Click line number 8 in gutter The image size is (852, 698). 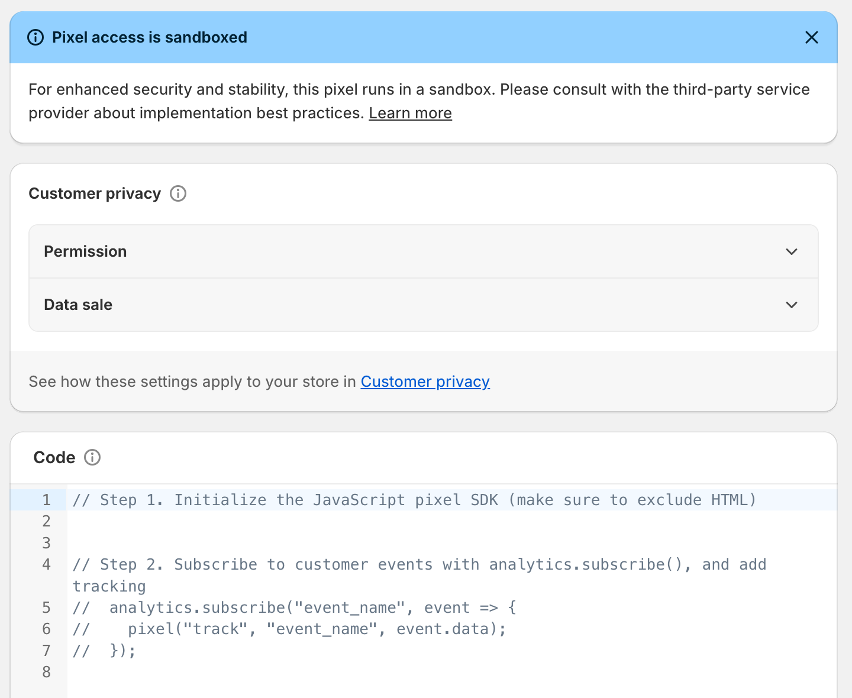46,672
